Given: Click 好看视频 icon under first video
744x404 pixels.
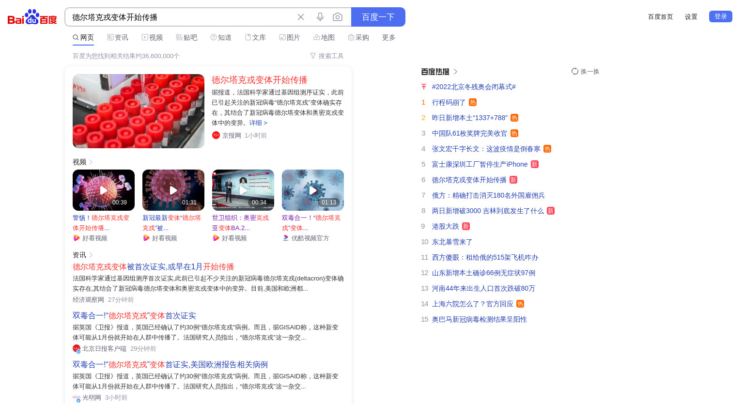Looking at the screenshot, I should tap(77, 238).
